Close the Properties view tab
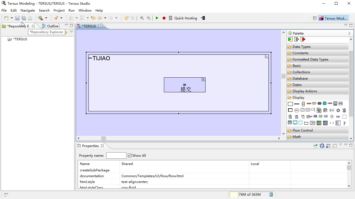Screen dimensions: 355x199 (x=102, y=146)
